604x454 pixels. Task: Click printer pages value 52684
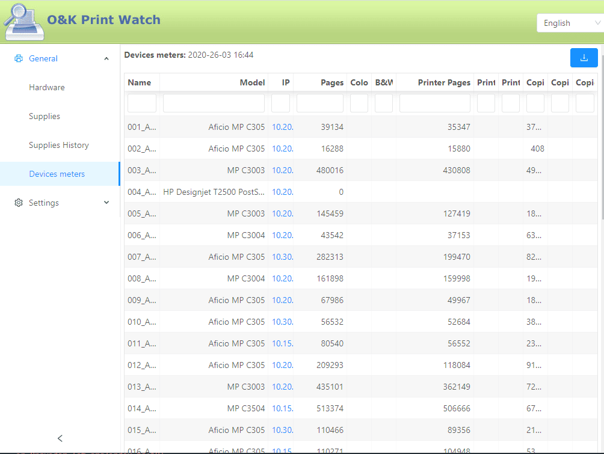coord(459,322)
